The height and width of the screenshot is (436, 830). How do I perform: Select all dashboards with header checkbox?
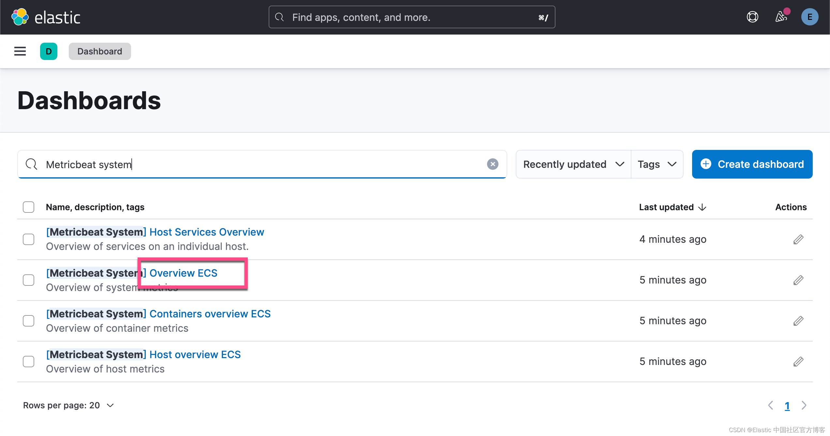(x=29, y=207)
